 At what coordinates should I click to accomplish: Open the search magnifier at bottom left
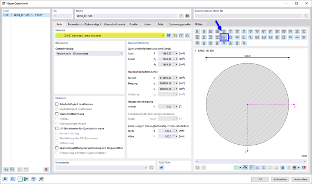(x=5, y=179)
